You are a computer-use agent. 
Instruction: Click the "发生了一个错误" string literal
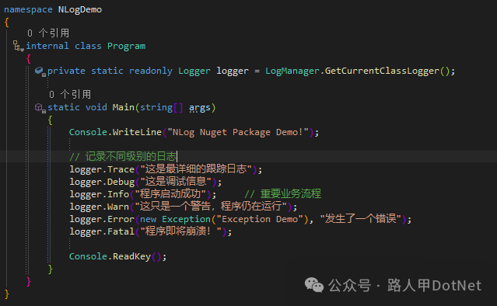361,219
